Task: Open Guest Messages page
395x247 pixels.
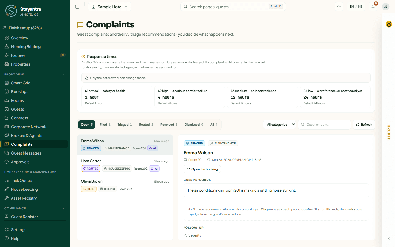Action: 35,153
